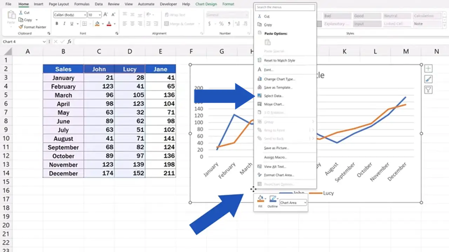This screenshot has height=252, width=449.
Task: Click the Center alignment icon
Action: [x=132, y=23]
